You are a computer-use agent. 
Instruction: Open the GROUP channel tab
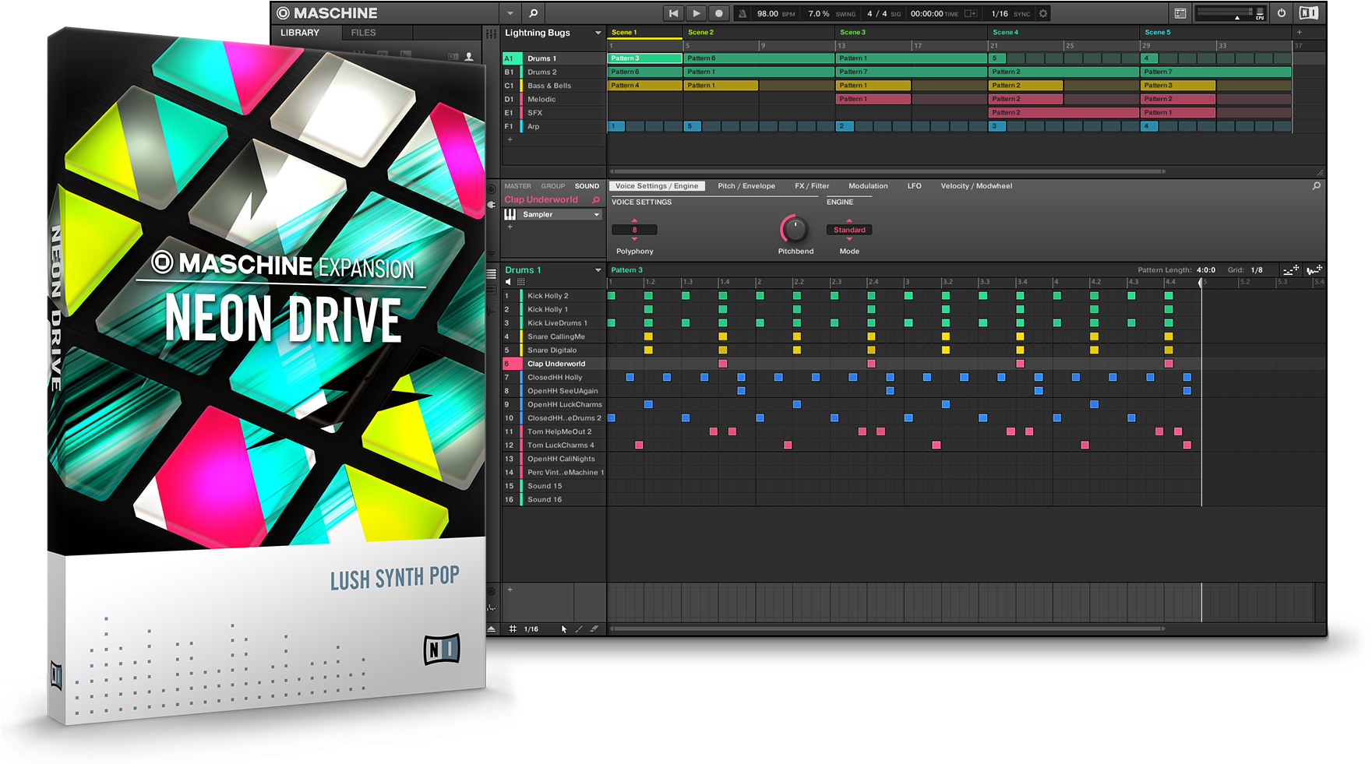553,186
